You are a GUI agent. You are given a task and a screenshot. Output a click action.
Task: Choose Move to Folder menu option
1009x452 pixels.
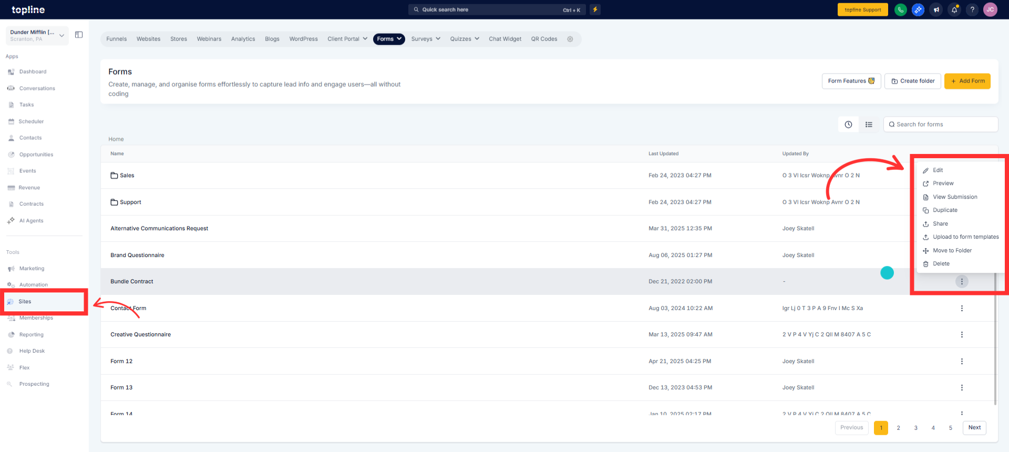pos(952,251)
